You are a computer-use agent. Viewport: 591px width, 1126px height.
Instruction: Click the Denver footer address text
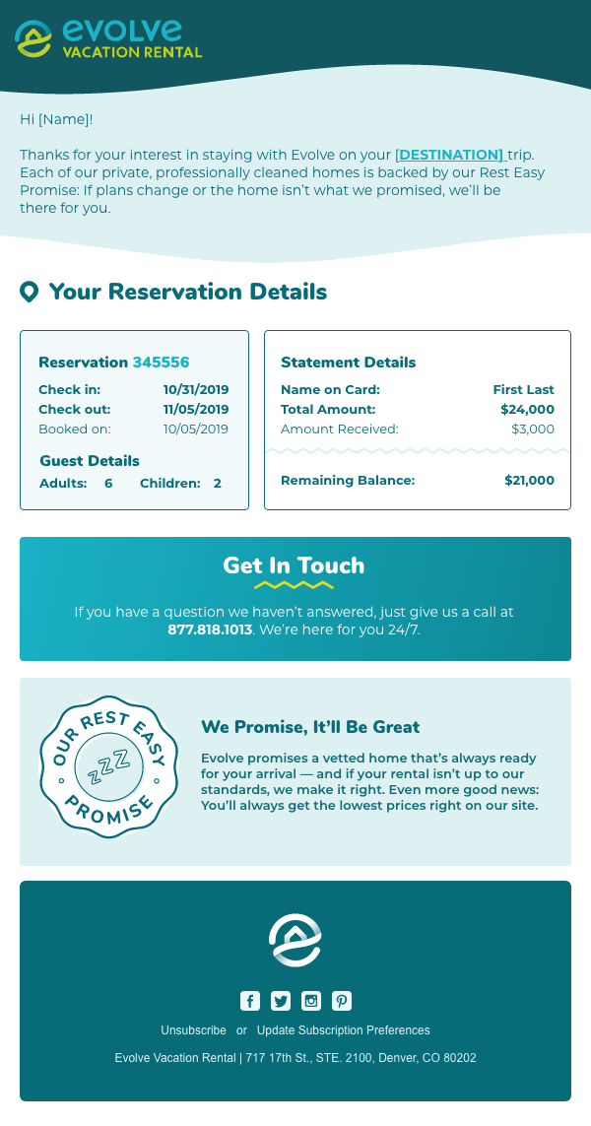pyautogui.click(x=295, y=1058)
